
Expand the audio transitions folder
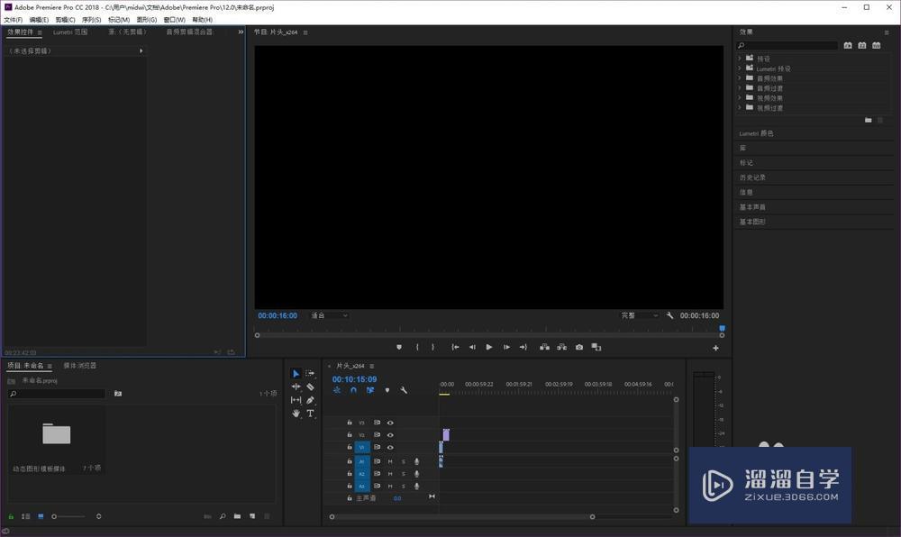coord(740,88)
